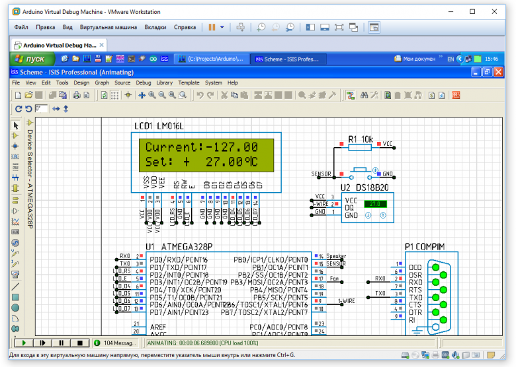Open the Library menu

pyautogui.click(x=165, y=83)
